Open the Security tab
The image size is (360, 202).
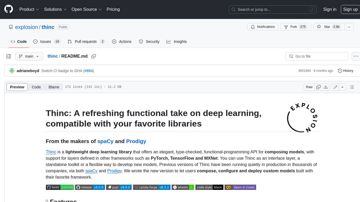(x=149, y=42)
